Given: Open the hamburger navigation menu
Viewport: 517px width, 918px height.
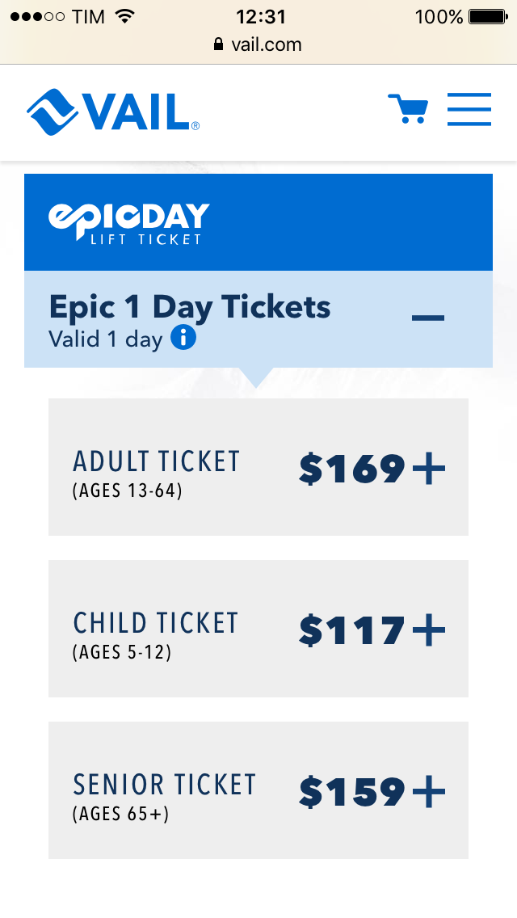Looking at the screenshot, I should pos(469,109).
